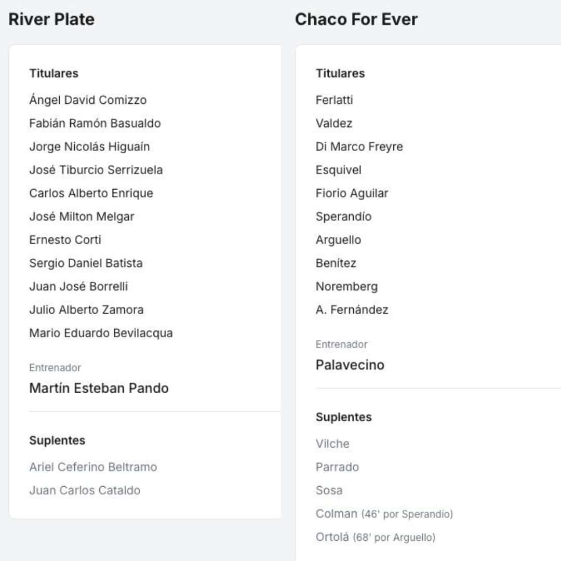The width and height of the screenshot is (561, 561).
Task: Select River Plate coach Martín Esteban Pando
Action: point(99,388)
